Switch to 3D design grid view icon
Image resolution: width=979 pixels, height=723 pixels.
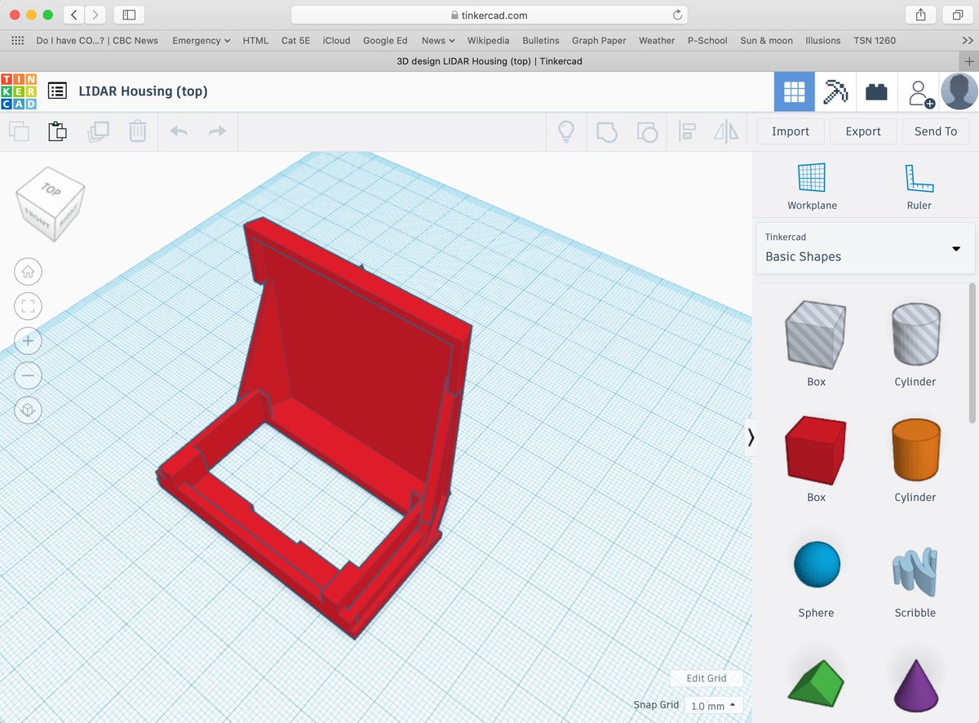point(795,91)
